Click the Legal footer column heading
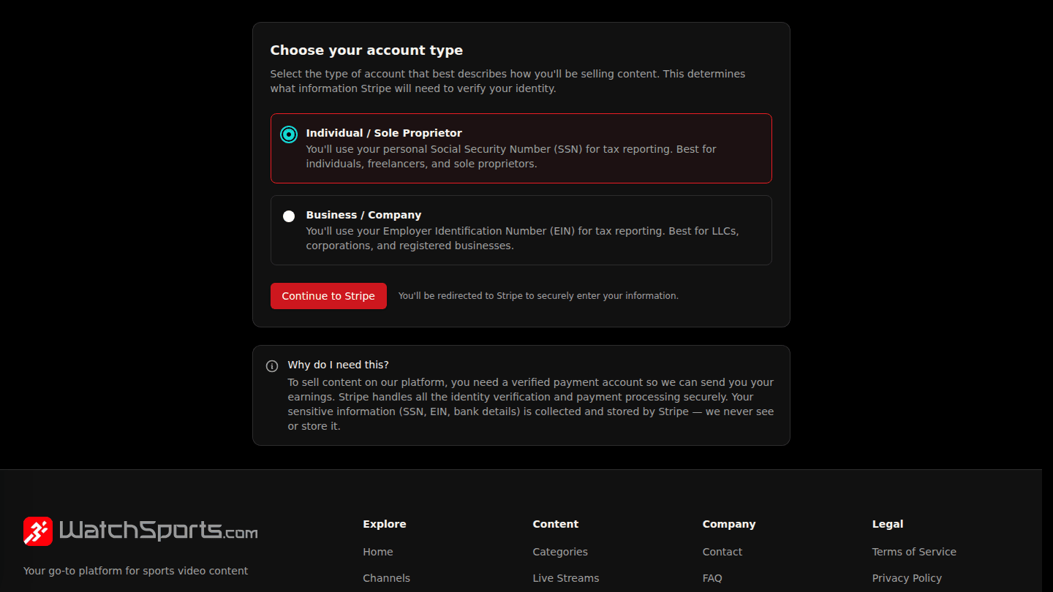 pyautogui.click(x=888, y=524)
